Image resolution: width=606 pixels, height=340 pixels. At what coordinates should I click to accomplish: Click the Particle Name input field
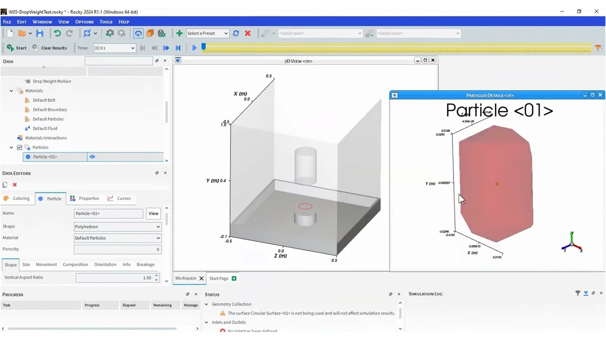pyautogui.click(x=108, y=213)
